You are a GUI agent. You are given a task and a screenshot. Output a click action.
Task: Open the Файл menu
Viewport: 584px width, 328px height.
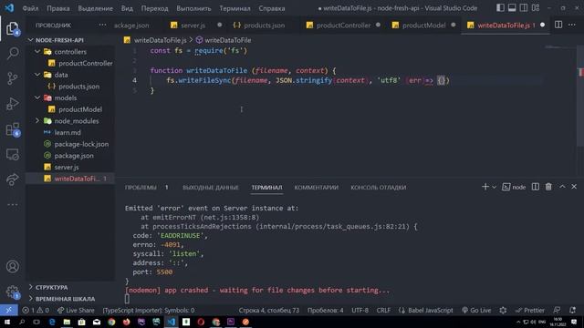pos(30,8)
